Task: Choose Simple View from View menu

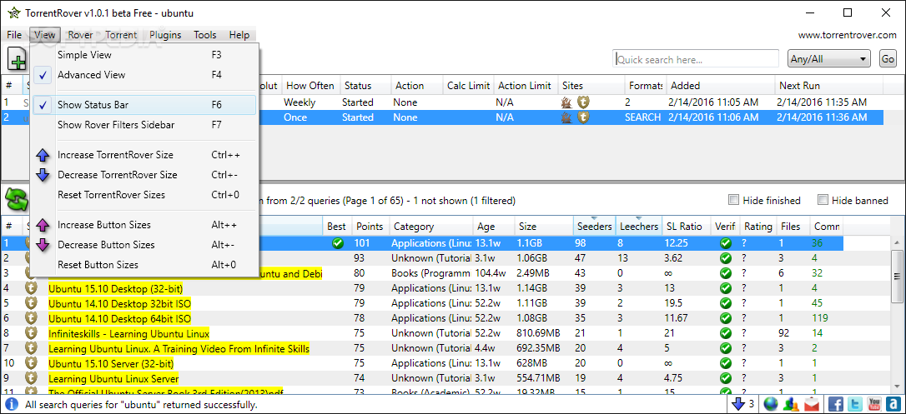Action: tap(143, 55)
